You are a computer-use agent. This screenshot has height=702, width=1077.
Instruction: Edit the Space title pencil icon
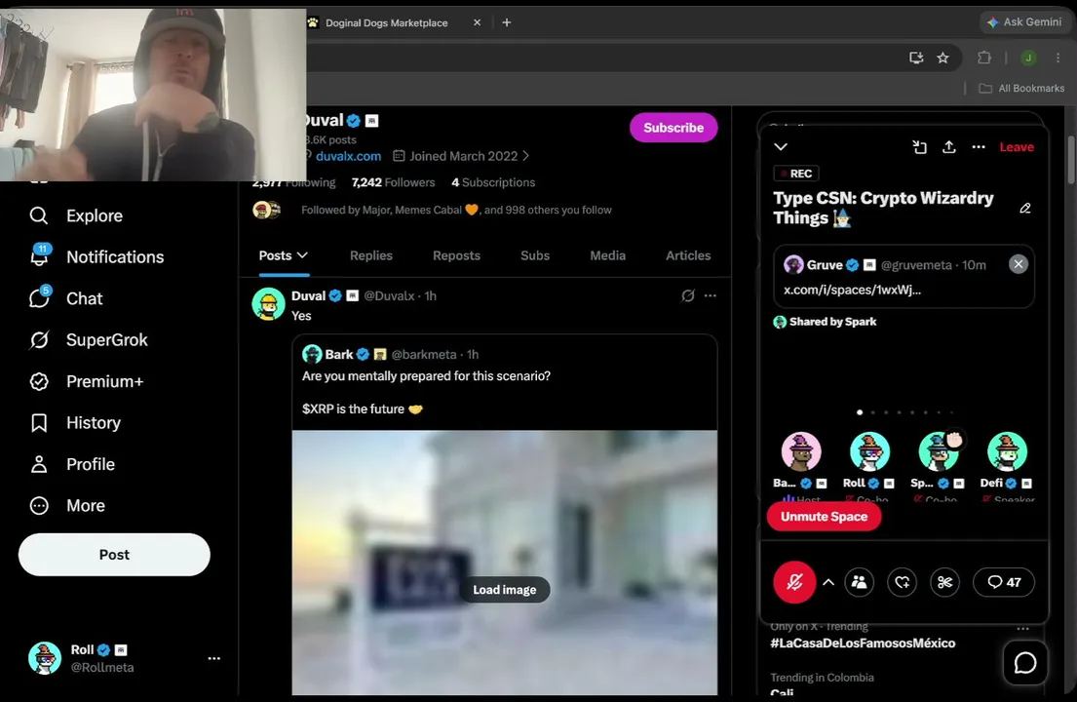point(1024,208)
